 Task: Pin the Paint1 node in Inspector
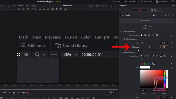pyautogui.click(x=165, y=15)
